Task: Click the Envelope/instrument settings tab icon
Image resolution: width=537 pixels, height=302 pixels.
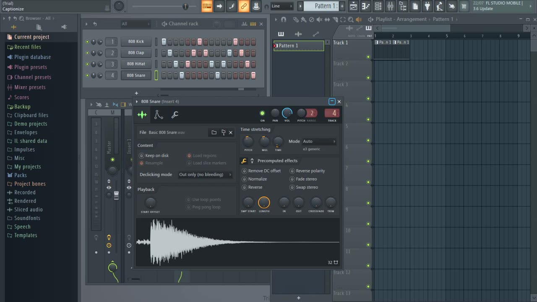Action: (159, 115)
